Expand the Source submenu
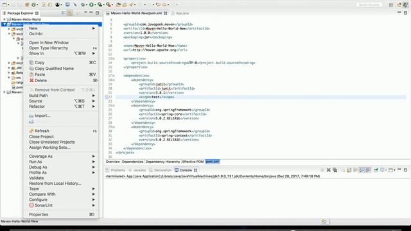This screenshot has height=231, width=411. (x=61, y=101)
